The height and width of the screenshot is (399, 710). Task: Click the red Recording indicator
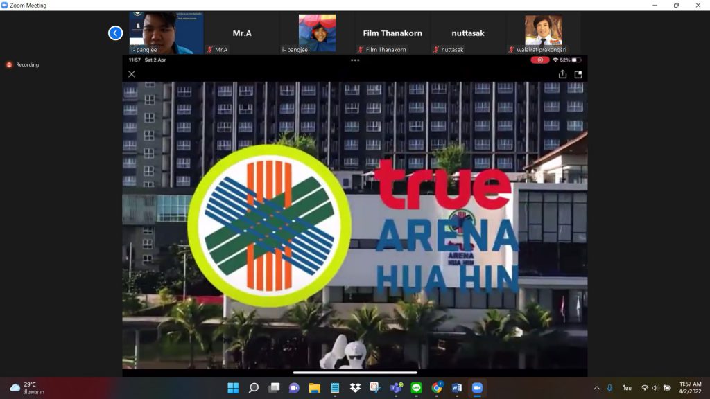tap(23, 64)
